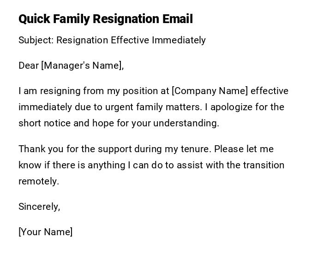The width and height of the screenshot is (323, 261).
Task: Select the [Manager's Name] placeholder
Action: [83, 65]
